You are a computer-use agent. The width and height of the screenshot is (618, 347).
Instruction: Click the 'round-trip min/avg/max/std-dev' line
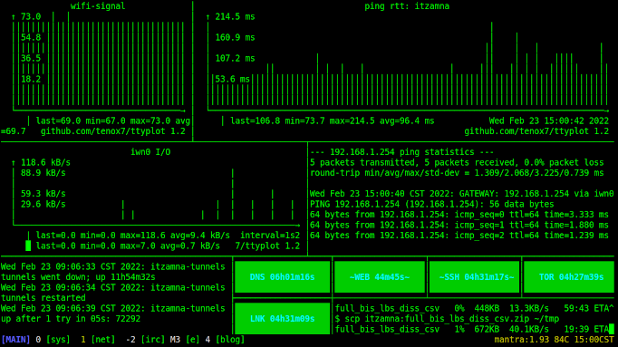(457, 173)
